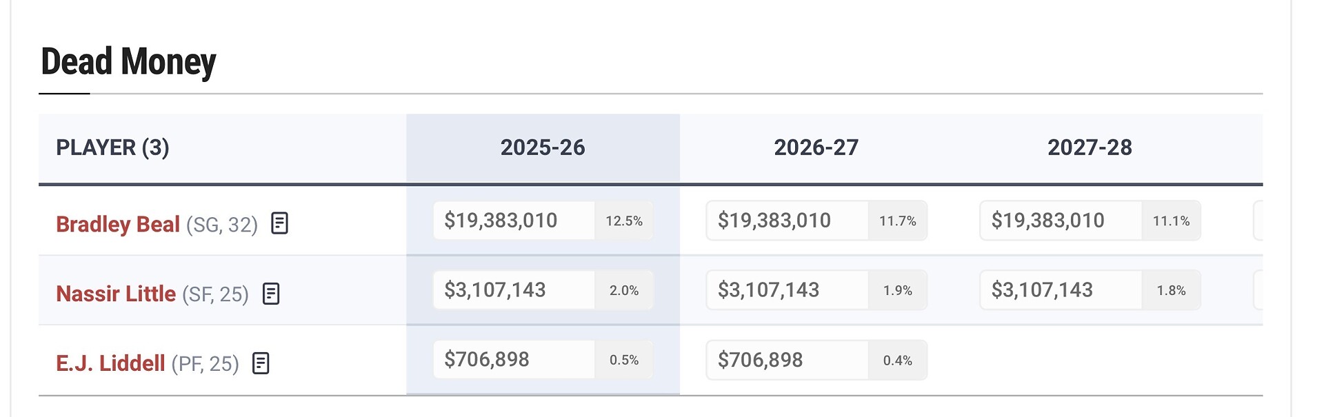The width and height of the screenshot is (1324, 417).
Task: Click Bradley Beal's 2027-28 $19,383,010 amount
Action: (x=1047, y=221)
